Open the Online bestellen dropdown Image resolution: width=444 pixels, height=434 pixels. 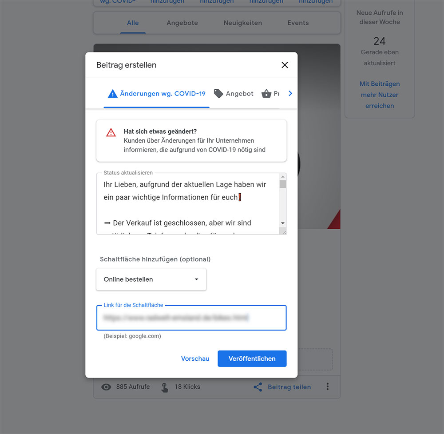click(x=151, y=279)
